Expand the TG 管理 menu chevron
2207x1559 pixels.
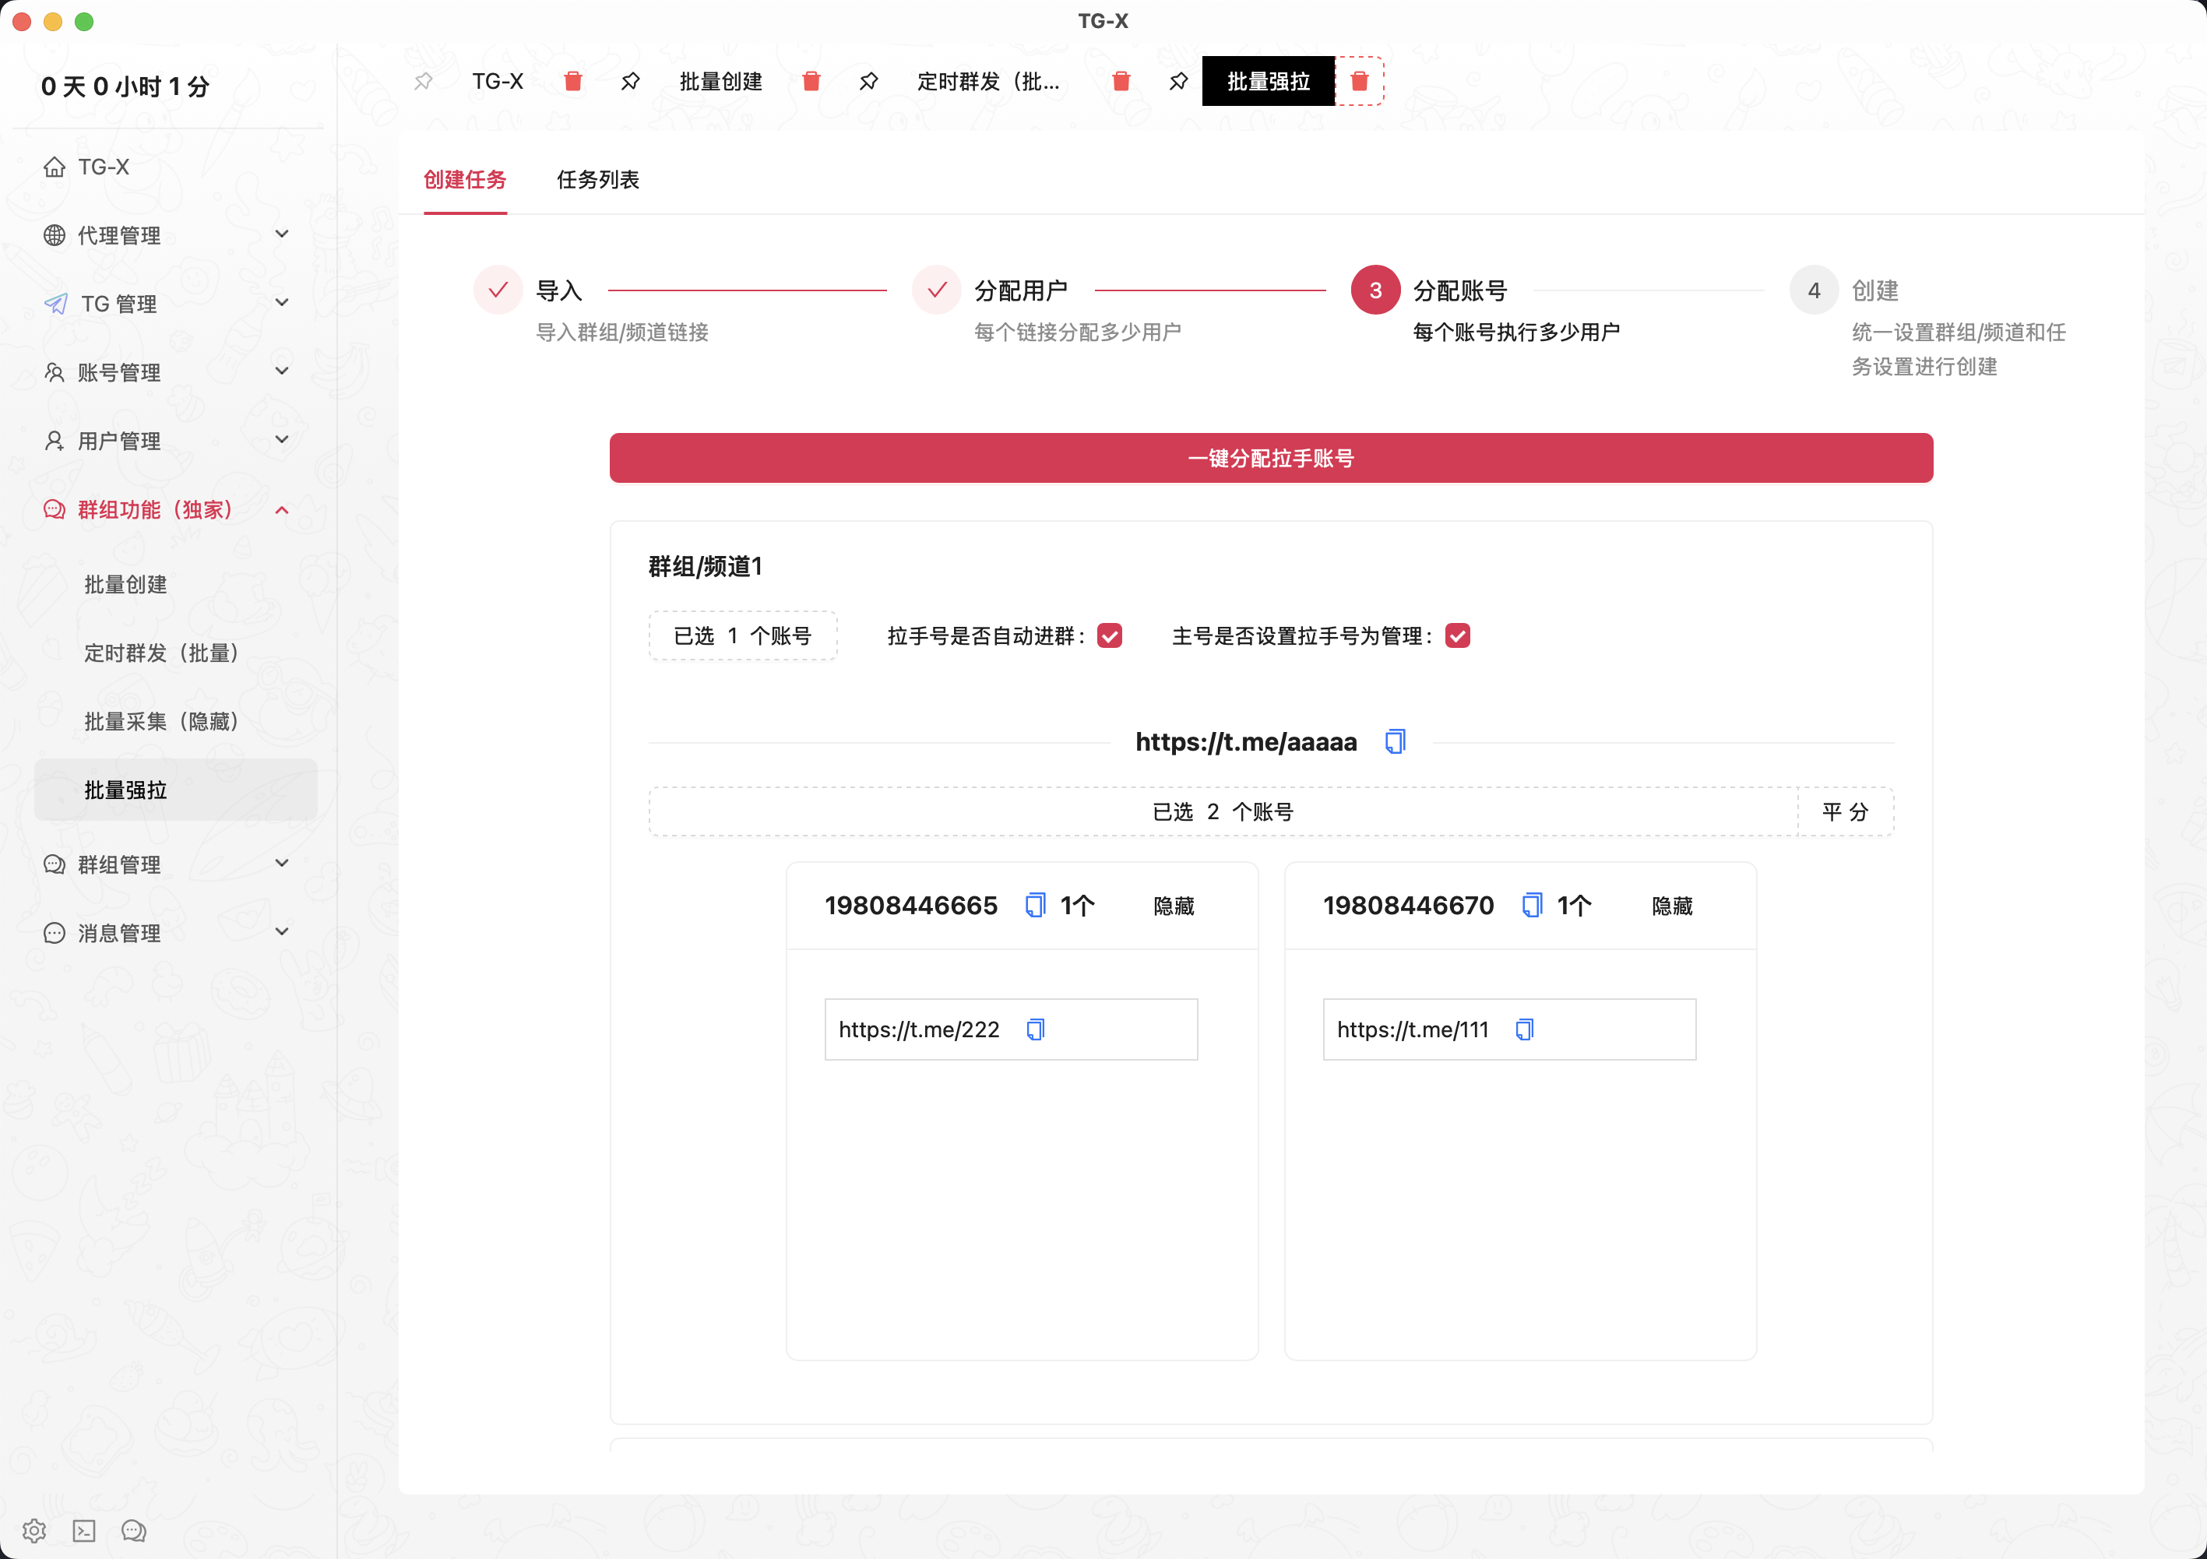point(282,303)
